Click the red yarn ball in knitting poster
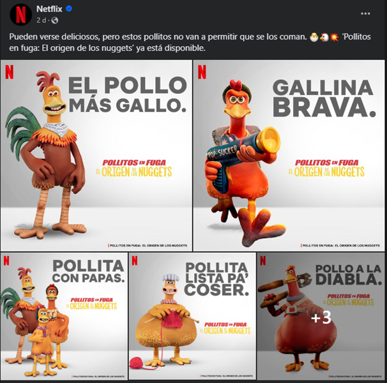387x383 pixels. (138, 363)
